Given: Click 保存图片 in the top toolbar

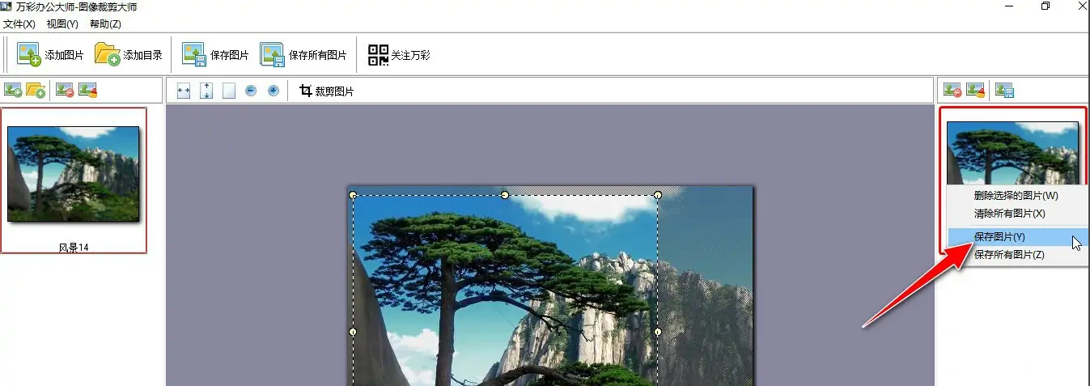Looking at the screenshot, I should (215, 55).
